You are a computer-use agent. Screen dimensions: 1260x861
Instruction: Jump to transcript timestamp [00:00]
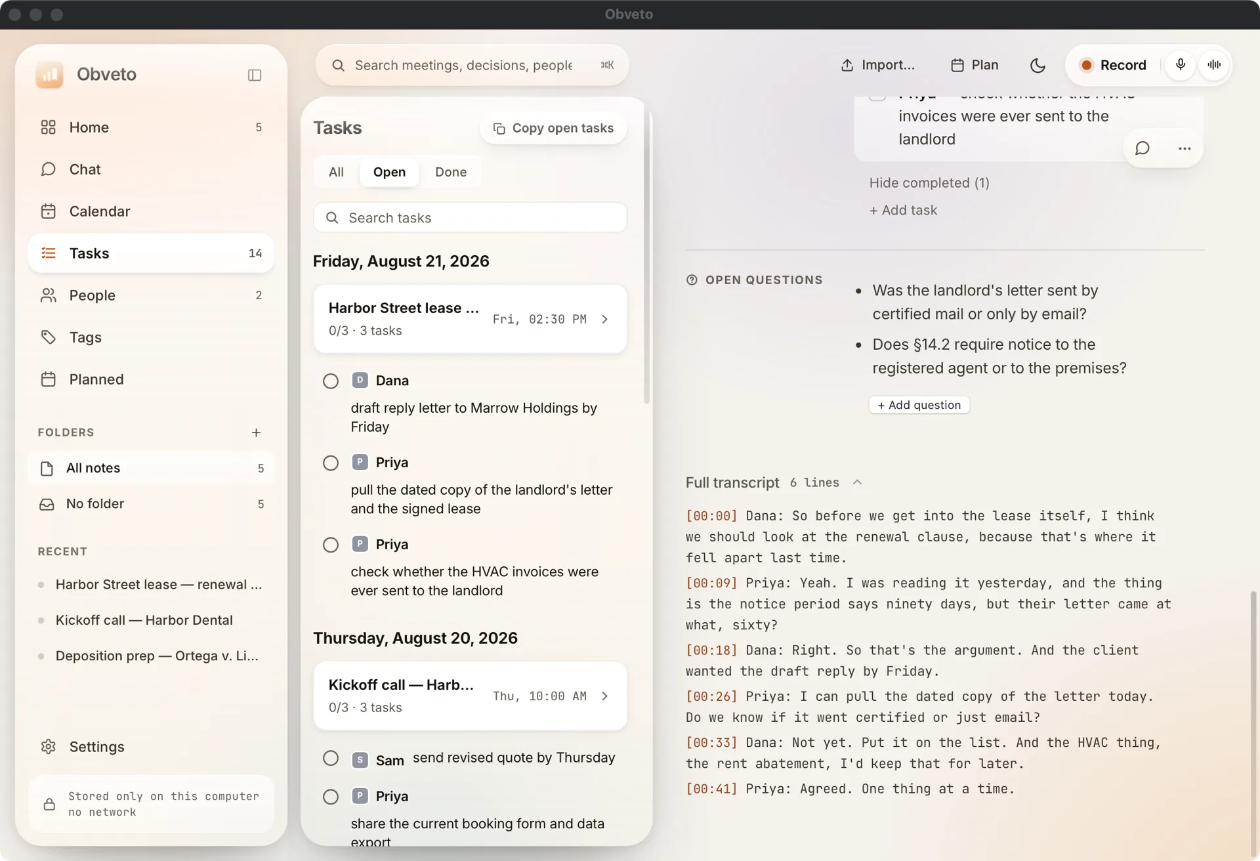click(711, 516)
